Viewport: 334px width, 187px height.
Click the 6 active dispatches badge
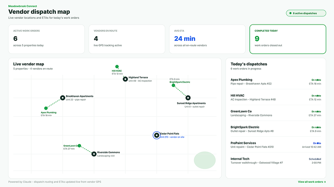click(306, 13)
